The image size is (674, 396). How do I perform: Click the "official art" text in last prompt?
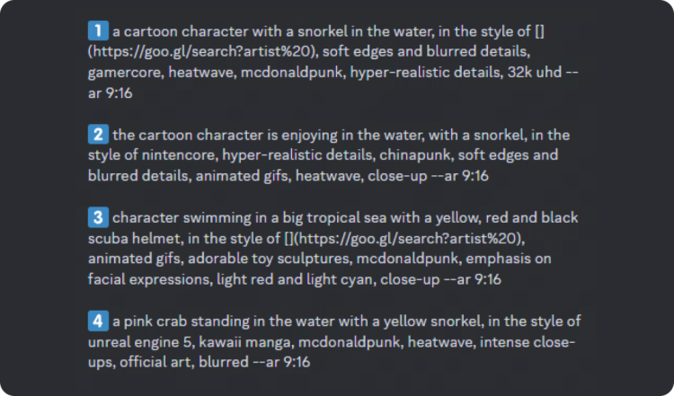point(155,362)
